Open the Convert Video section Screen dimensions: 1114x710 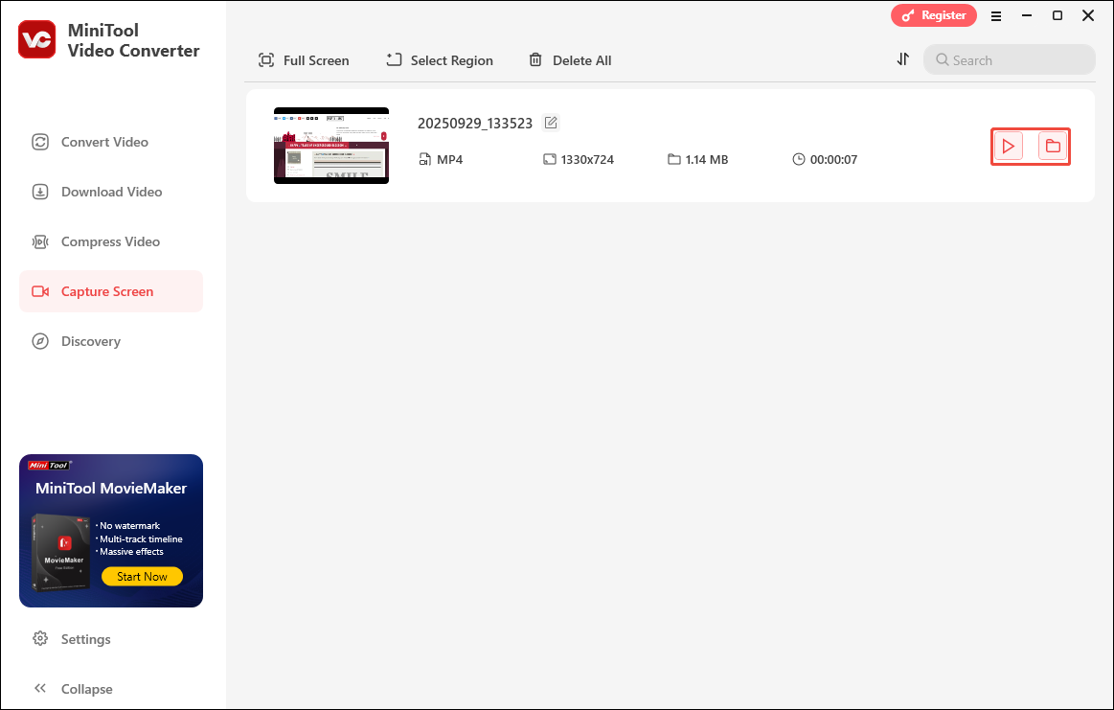[x=111, y=142]
